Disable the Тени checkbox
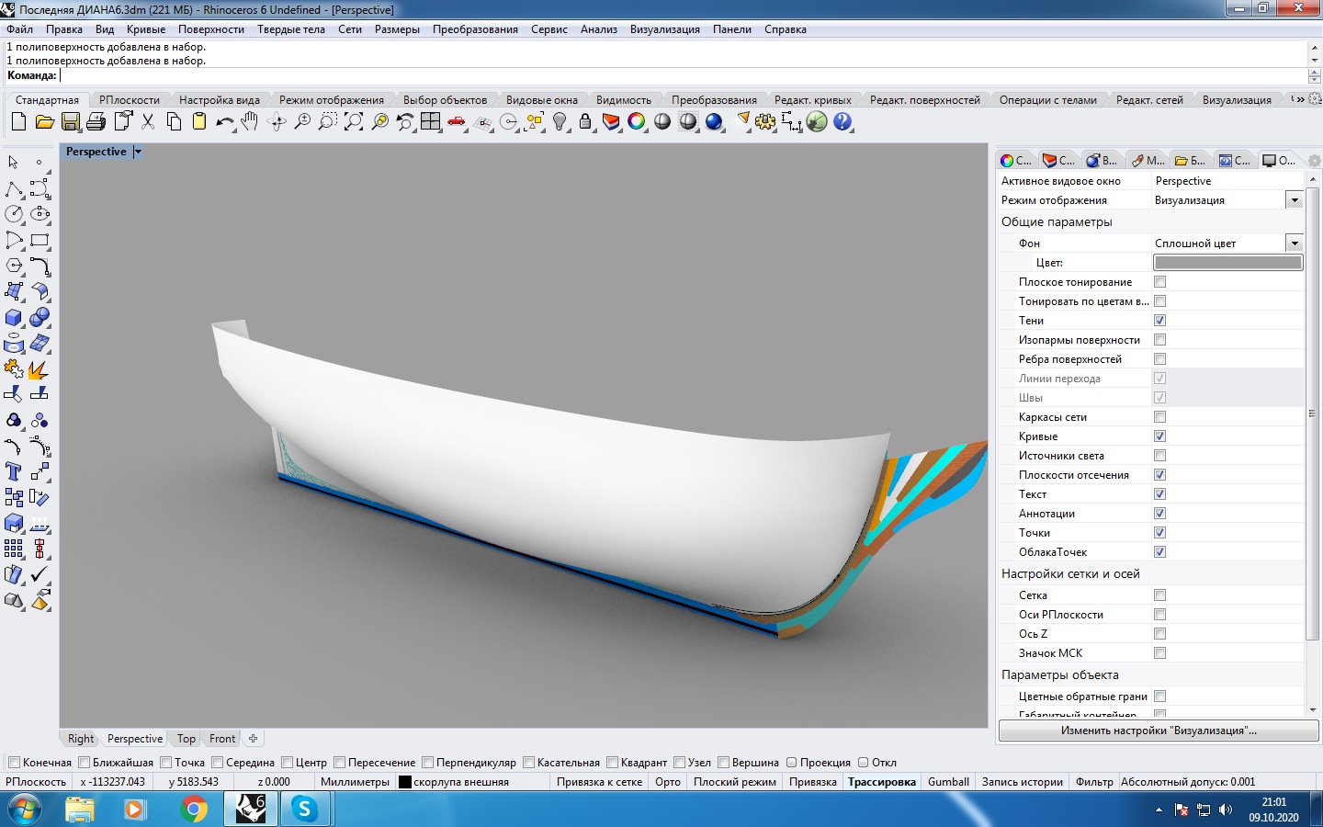This screenshot has height=827, width=1323. click(1159, 321)
